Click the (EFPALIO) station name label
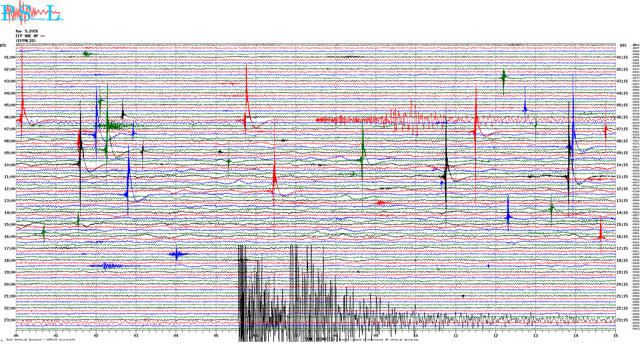The image size is (641, 344). pyautogui.click(x=26, y=41)
